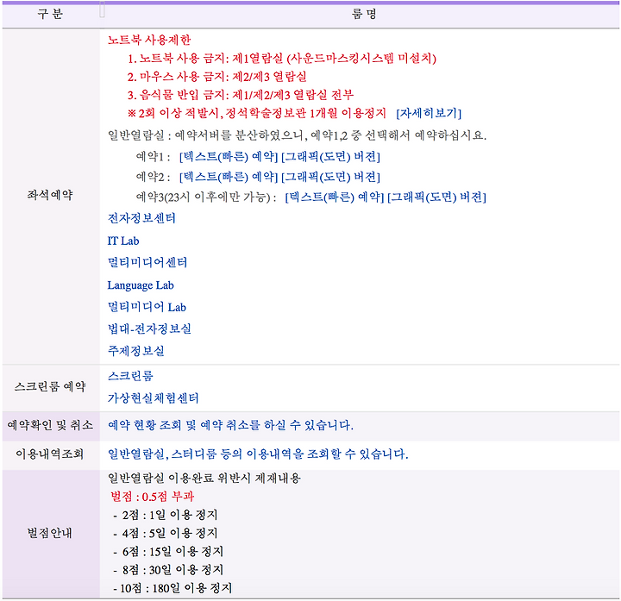Click the 룸 명 column header
The height and width of the screenshot is (601, 621).
click(x=364, y=15)
